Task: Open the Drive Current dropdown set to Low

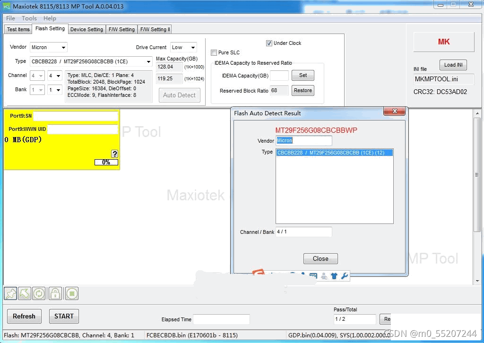Action: [183, 47]
